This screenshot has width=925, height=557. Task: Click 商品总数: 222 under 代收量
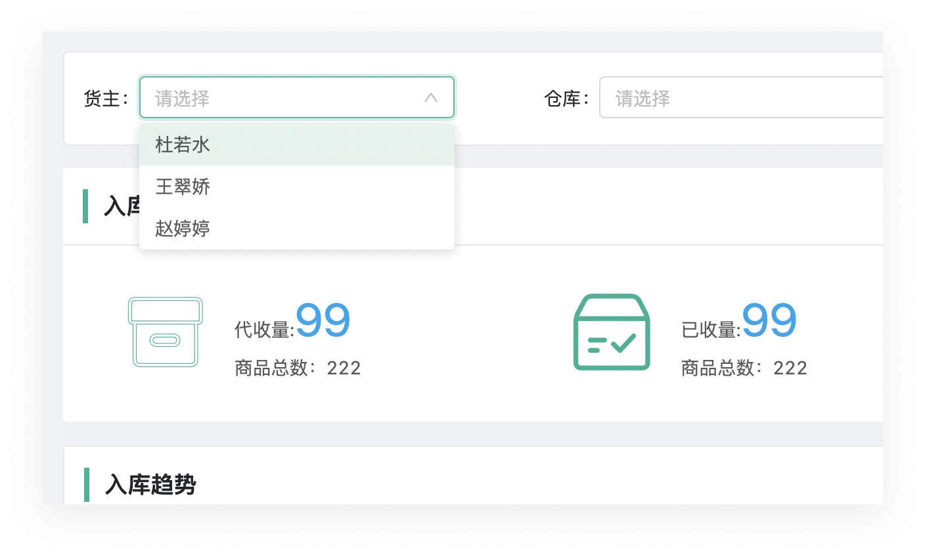(298, 368)
